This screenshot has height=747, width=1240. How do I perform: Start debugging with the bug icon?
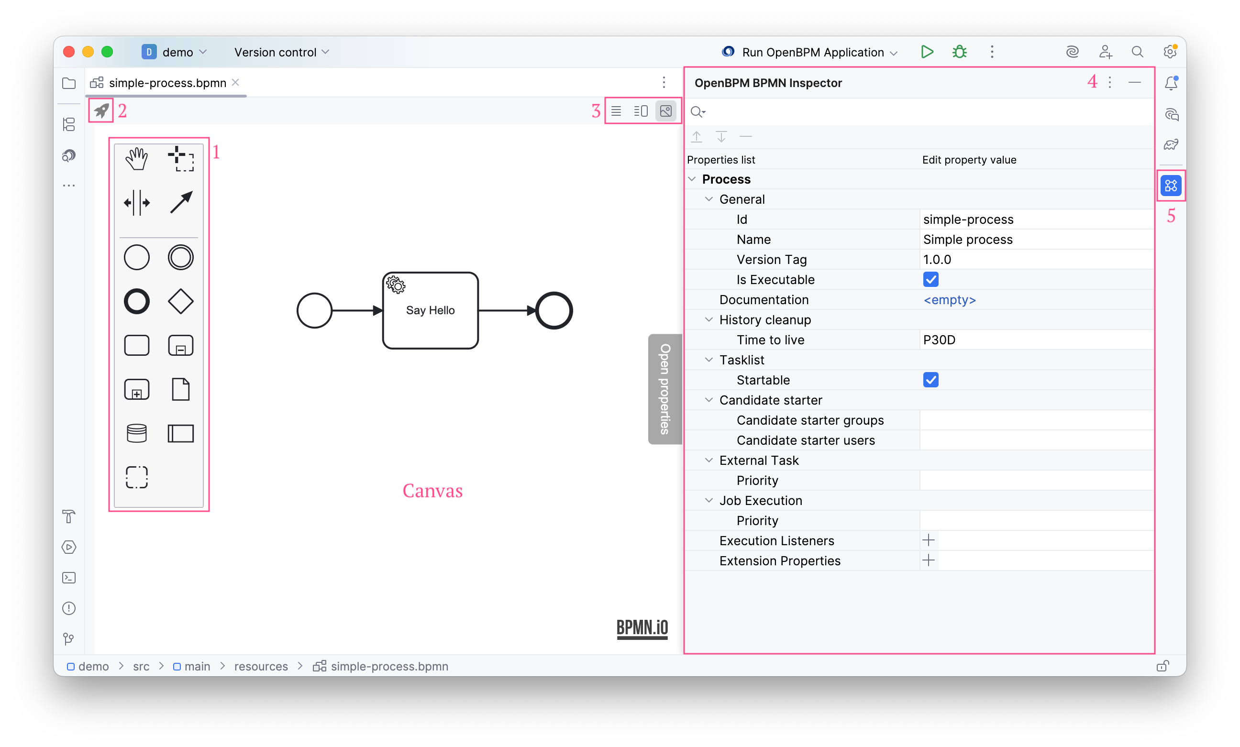pos(959,52)
